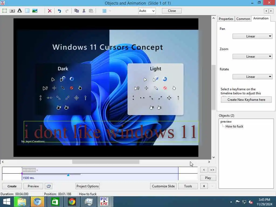276x207 pixels.
Task: Go to the next slide arrow
Action: click(271, 11)
